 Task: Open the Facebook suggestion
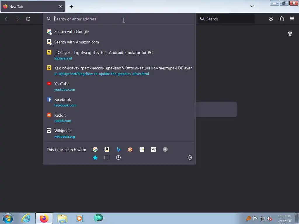coord(119,102)
